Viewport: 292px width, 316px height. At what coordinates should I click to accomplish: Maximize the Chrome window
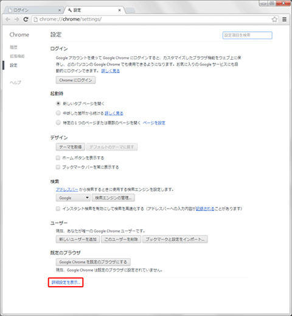(x=272, y=3)
